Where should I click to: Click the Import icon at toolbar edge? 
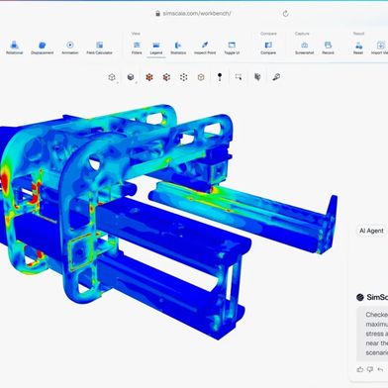coord(380,48)
